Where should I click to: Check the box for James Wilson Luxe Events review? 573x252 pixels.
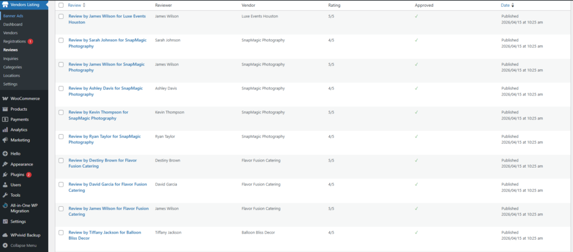click(61, 16)
